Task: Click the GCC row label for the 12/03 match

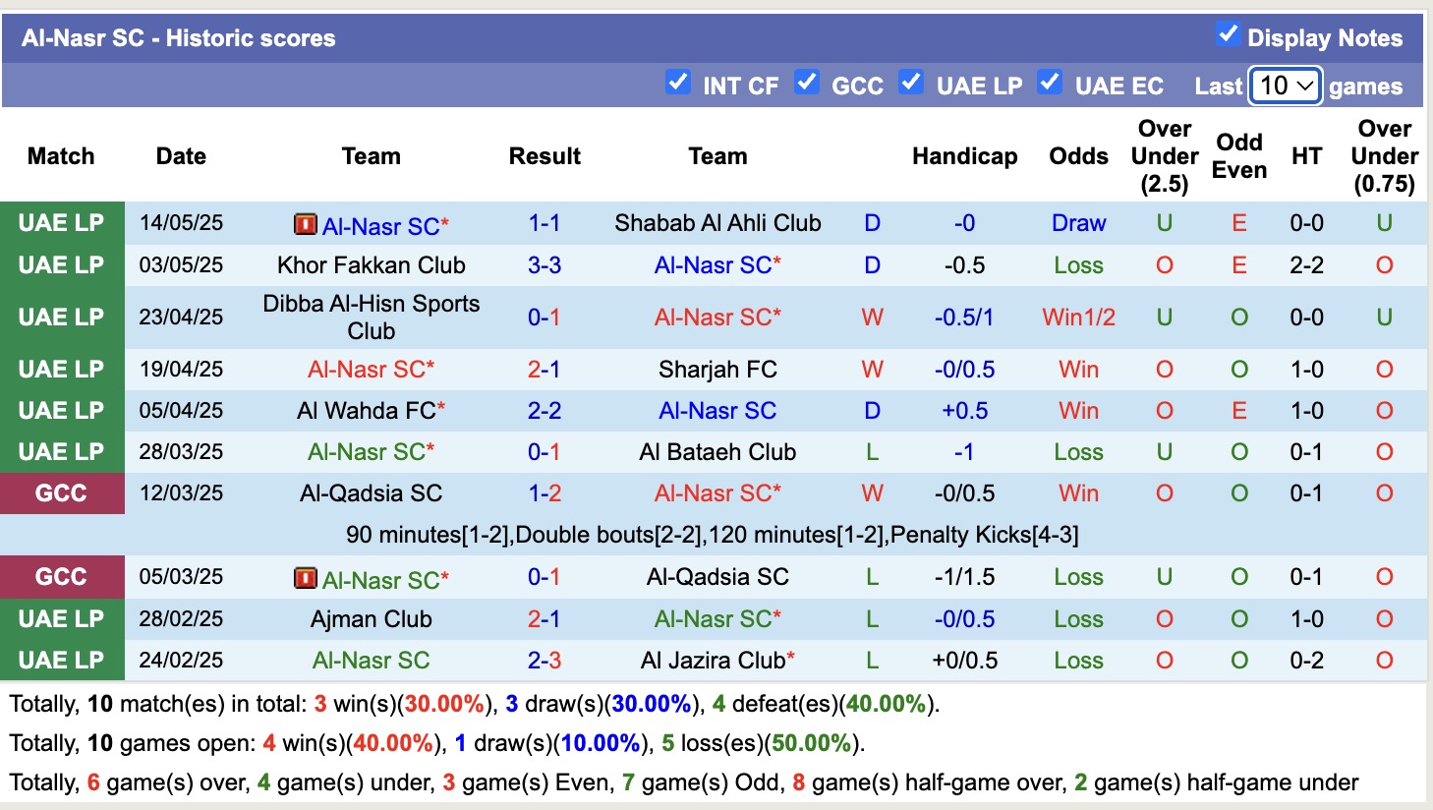Action: (61, 492)
